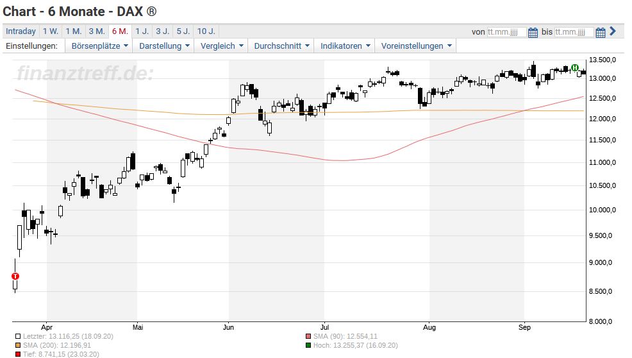The image size is (632, 358).
Task: Select the 1 J. timeframe tab
Action: click(x=142, y=31)
